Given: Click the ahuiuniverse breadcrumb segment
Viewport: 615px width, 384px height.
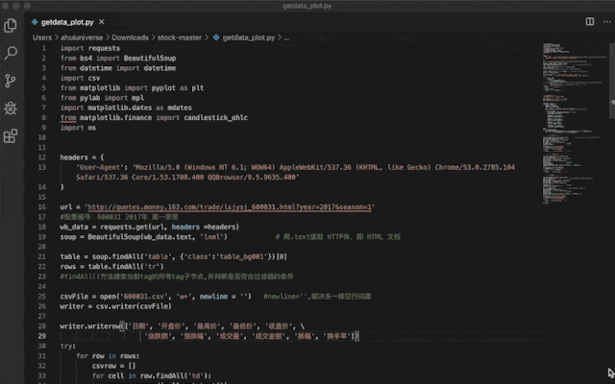Looking at the screenshot, I should (82, 37).
